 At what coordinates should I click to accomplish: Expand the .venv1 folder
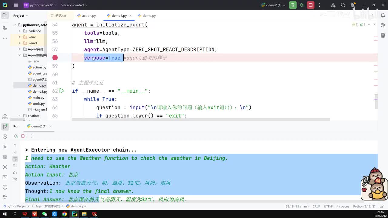coord(19,43)
